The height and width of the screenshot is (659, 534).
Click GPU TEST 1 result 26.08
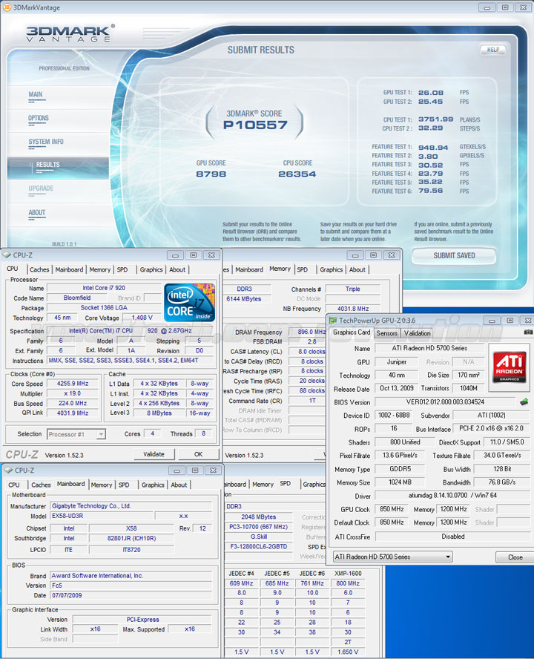431,93
